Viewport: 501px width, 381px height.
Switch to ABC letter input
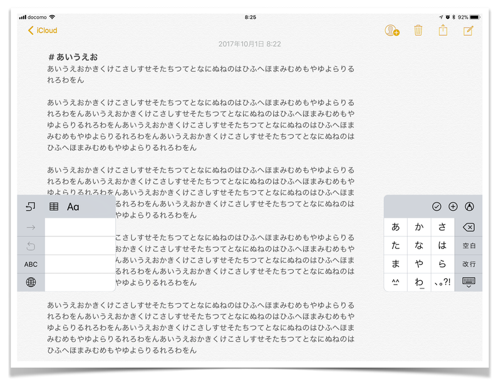click(30, 264)
